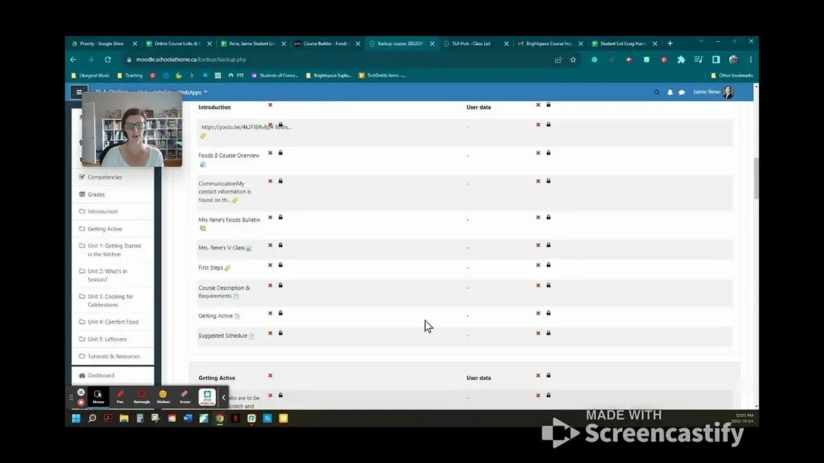Click lock icon beside Mrs. Rene's V-Class

click(x=280, y=245)
